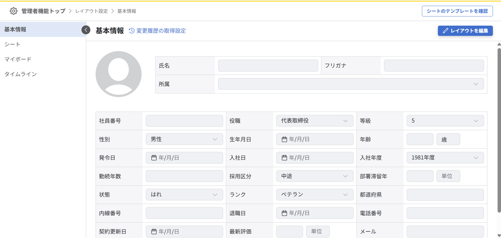Click the 電話番号 input field
The width and height of the screenshot is (501, 238).
coord(445,213)
